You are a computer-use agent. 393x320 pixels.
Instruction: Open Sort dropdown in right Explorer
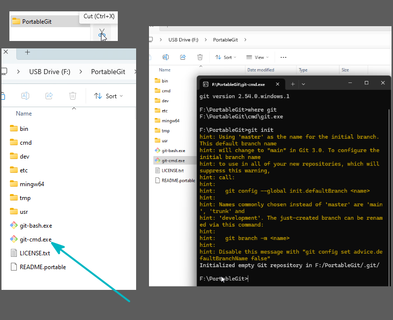[x=226, y=57]
